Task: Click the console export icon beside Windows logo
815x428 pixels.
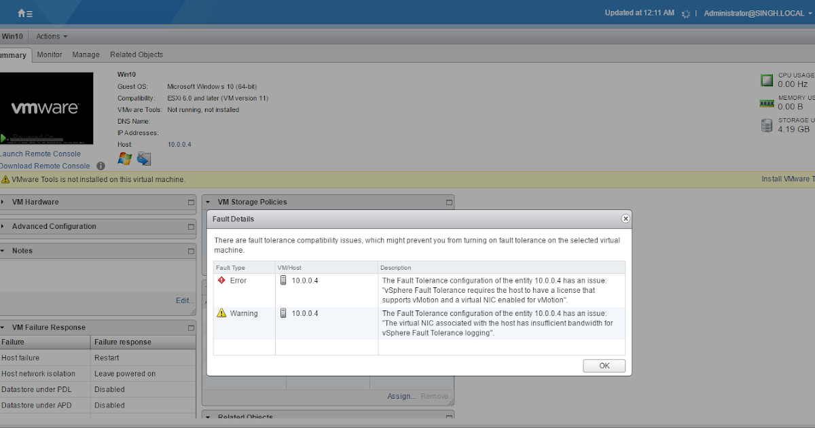Action: (x=143, y=158)
